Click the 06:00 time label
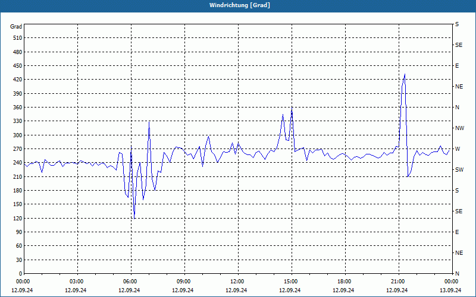 [x=130, y=282]
